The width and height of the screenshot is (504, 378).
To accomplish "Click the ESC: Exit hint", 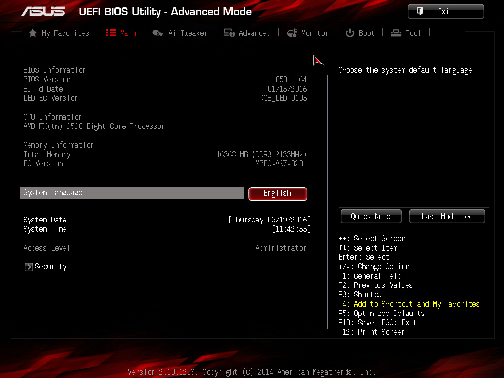I will click(399, 323).
